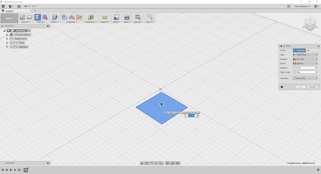321x174 pixels.
Task: Open the ASSEMBLE menu
Action: point(71,22)
